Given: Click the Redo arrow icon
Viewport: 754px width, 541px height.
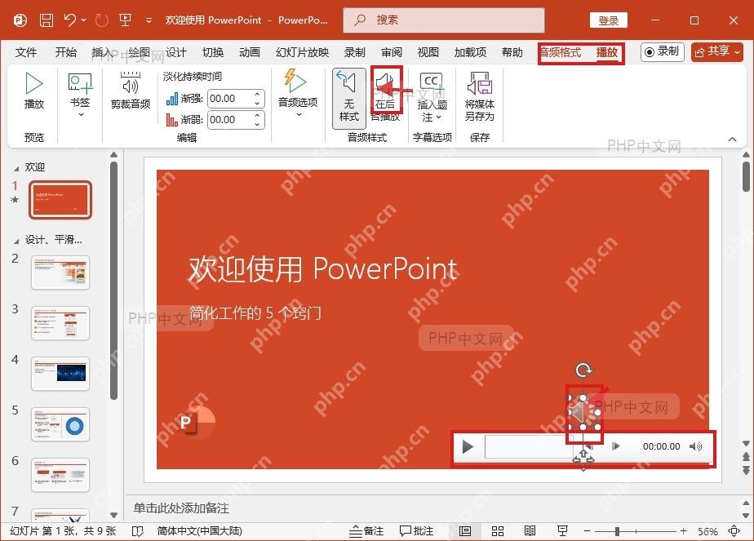Looking at the screenshot, I should click(x=101, y=20).
